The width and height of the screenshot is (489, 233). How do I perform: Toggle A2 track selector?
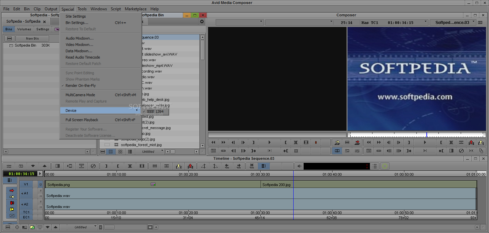point(26,204)
